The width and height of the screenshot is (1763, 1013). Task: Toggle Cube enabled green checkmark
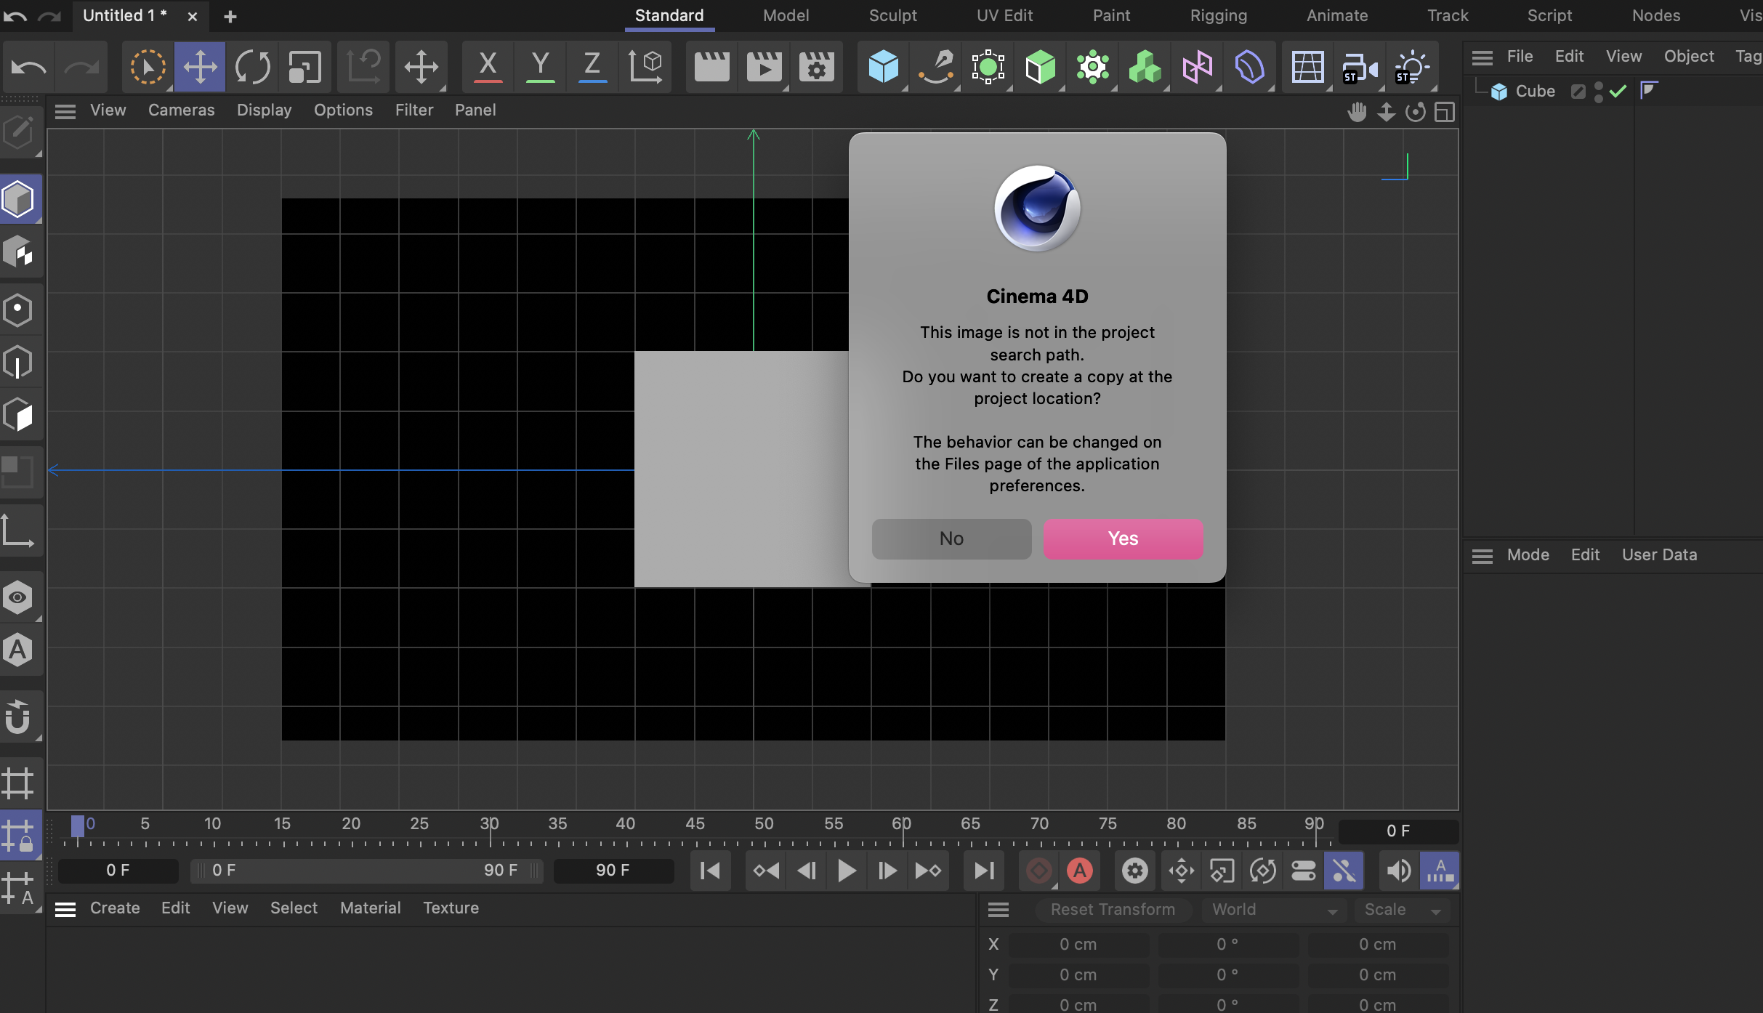[1618, 91]
